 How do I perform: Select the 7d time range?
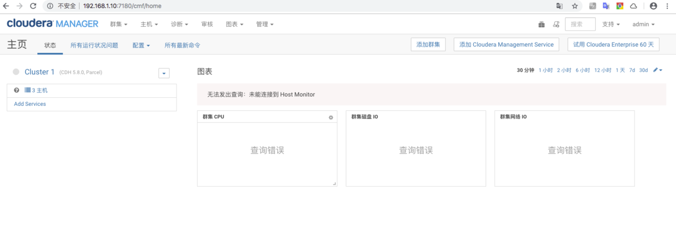coord(632,71)
